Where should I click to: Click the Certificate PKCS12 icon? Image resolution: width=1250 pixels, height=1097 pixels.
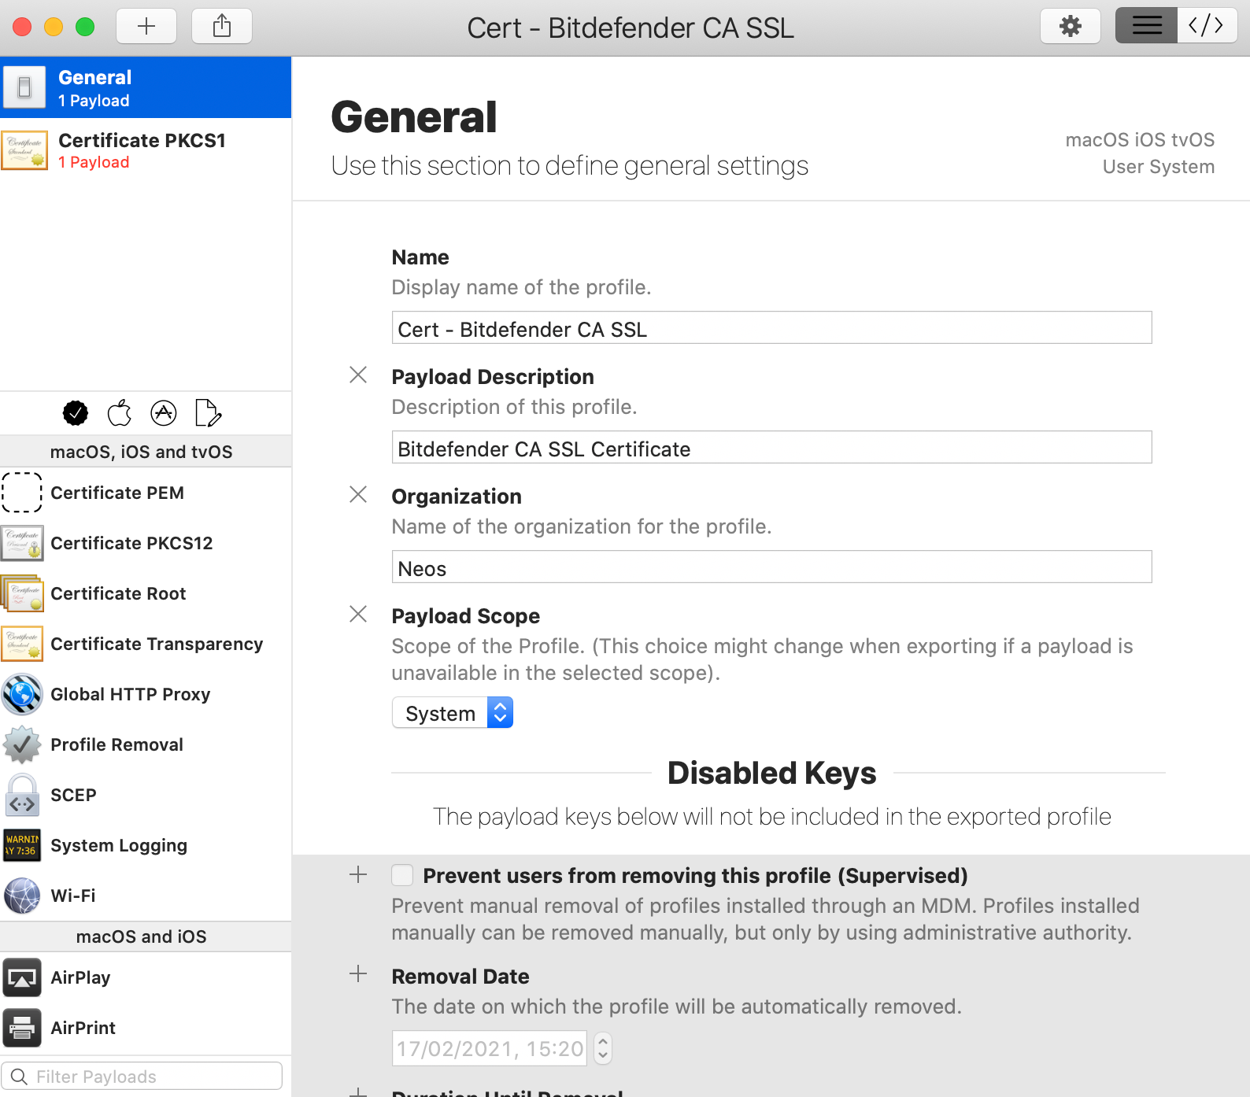(x=22, y=543)
